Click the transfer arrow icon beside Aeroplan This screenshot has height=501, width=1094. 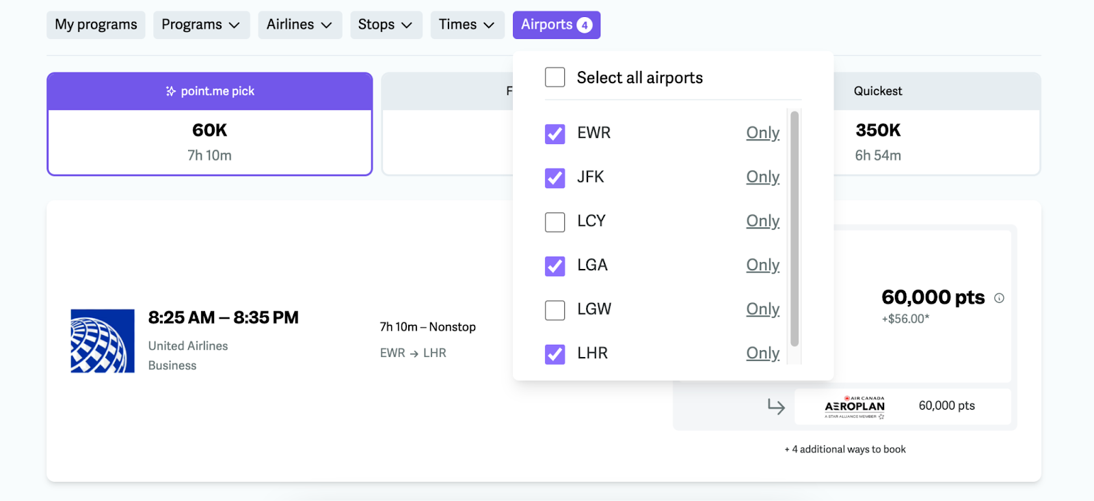tap(776, 407)
